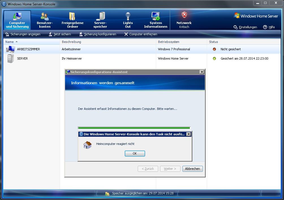Screen dimensions: 284x200
Task: Click the Zurück button
Action: coord(148,169)
